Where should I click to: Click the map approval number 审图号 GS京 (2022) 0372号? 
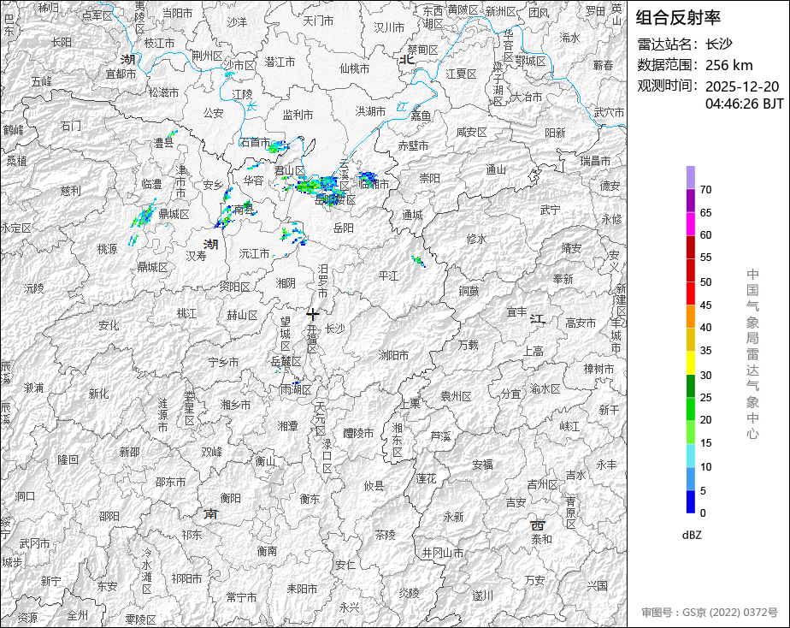pyautogui.click(x=710, y=613)
